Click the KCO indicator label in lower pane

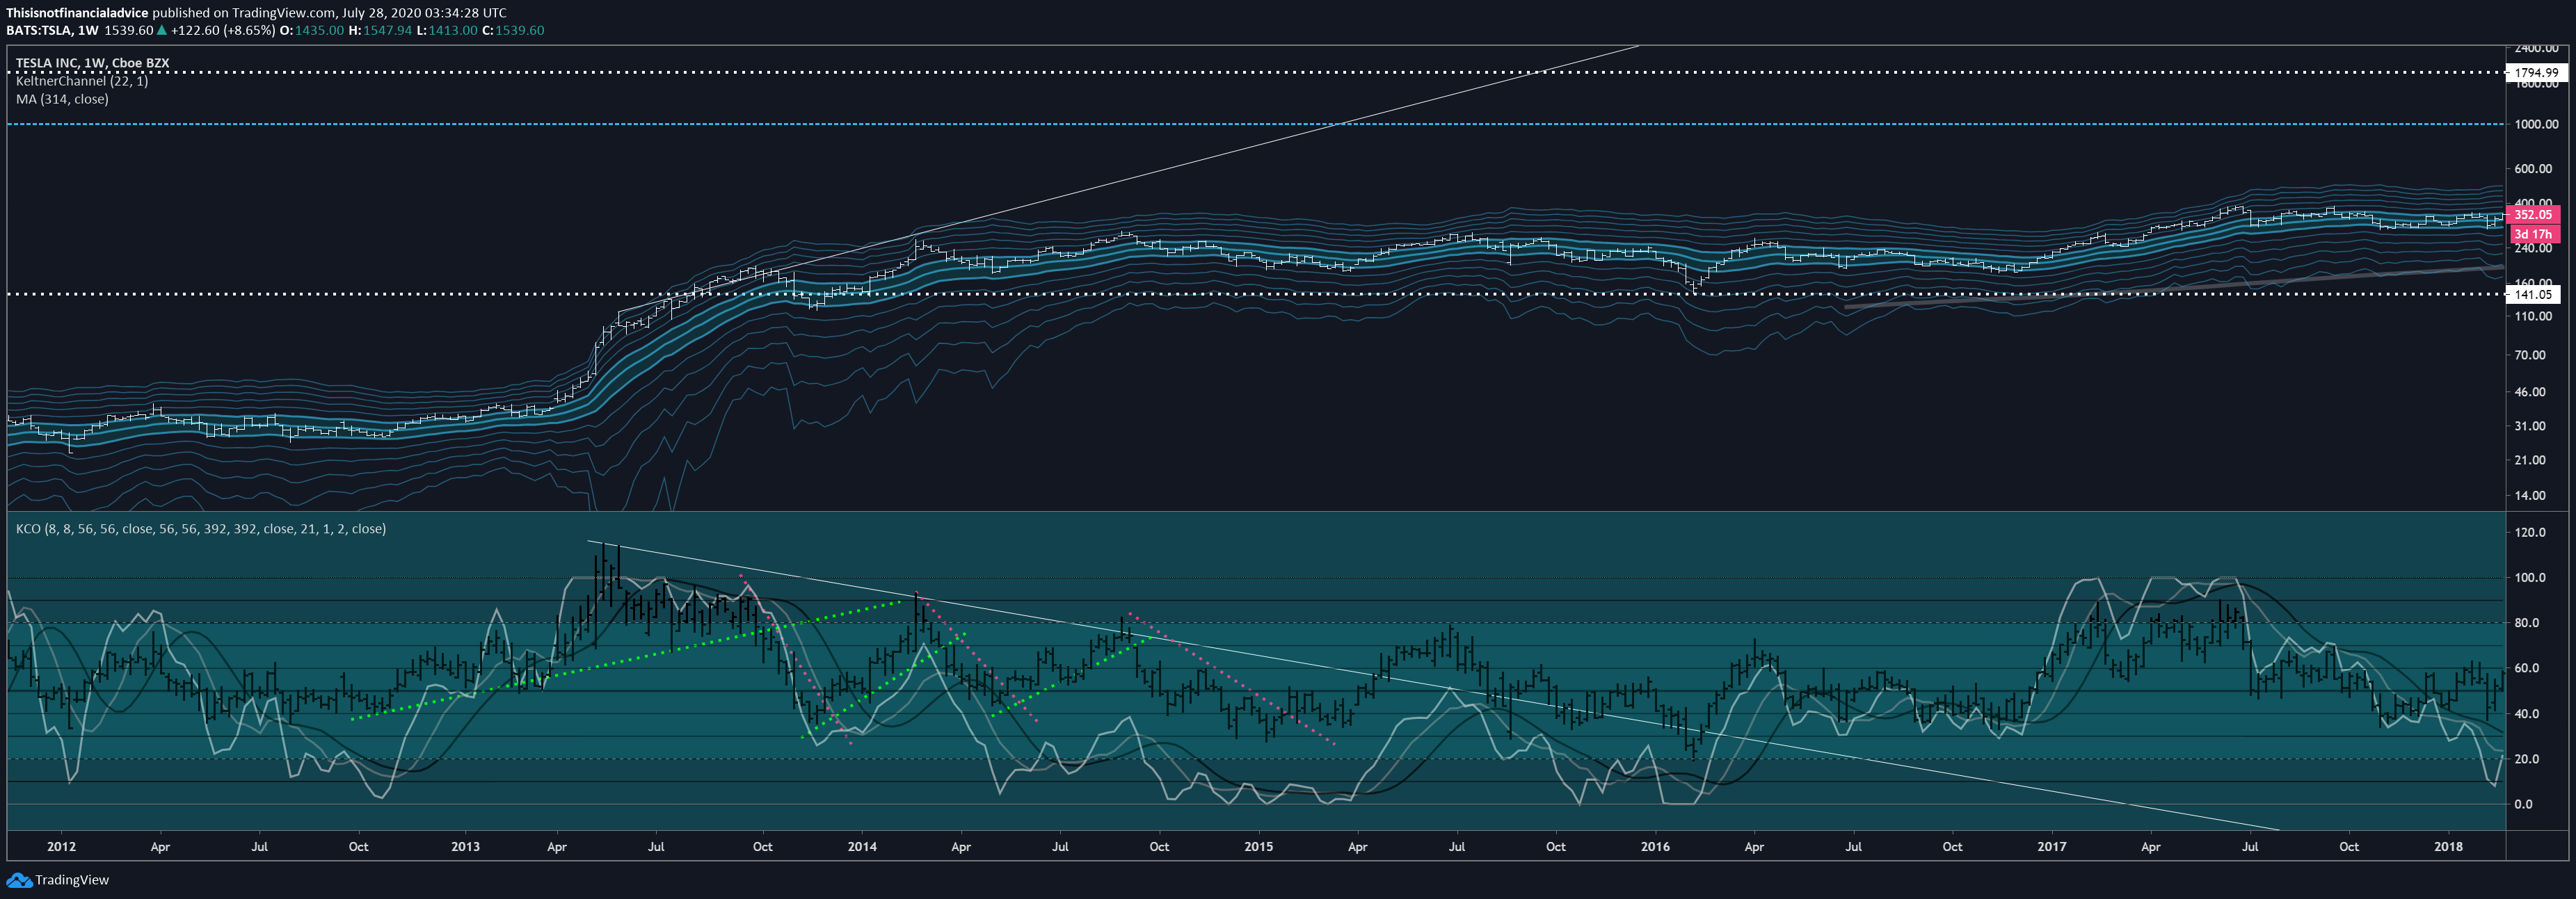200,528
